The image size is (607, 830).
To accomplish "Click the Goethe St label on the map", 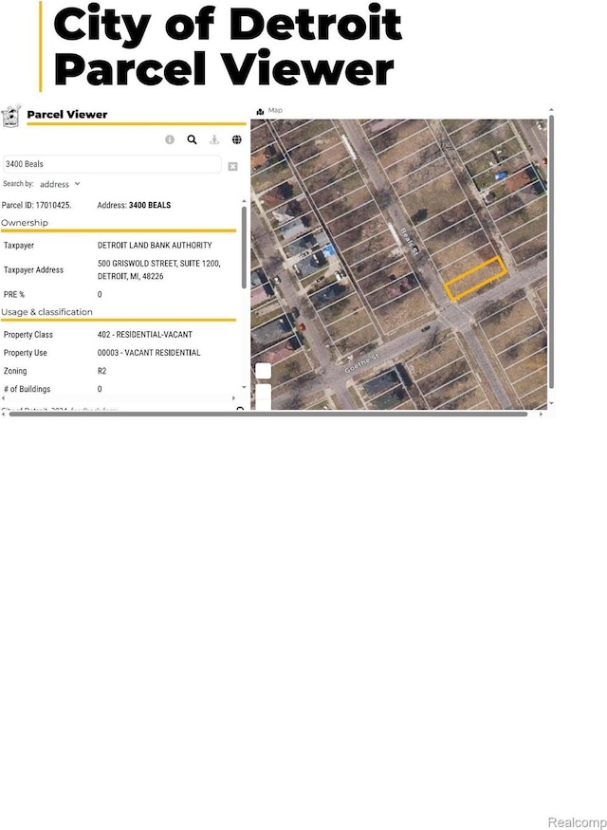I will click(363, 364).
